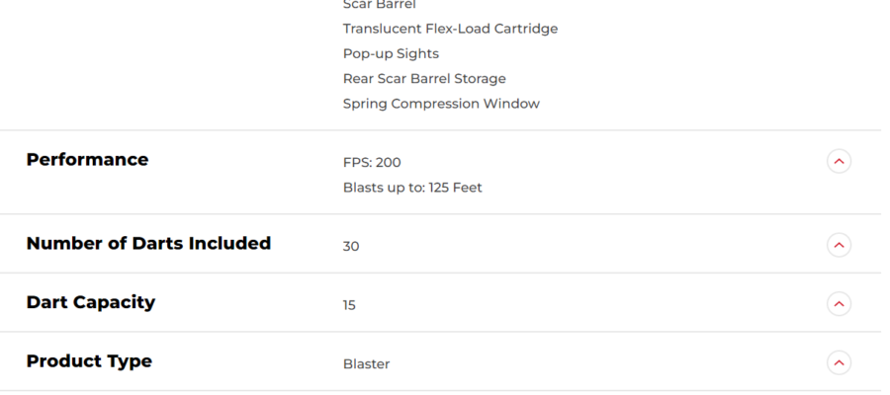Click the Rear Scar Barrel Storage text
The height and width of the screenshot is (395, 890).
(x=424, y=78)
